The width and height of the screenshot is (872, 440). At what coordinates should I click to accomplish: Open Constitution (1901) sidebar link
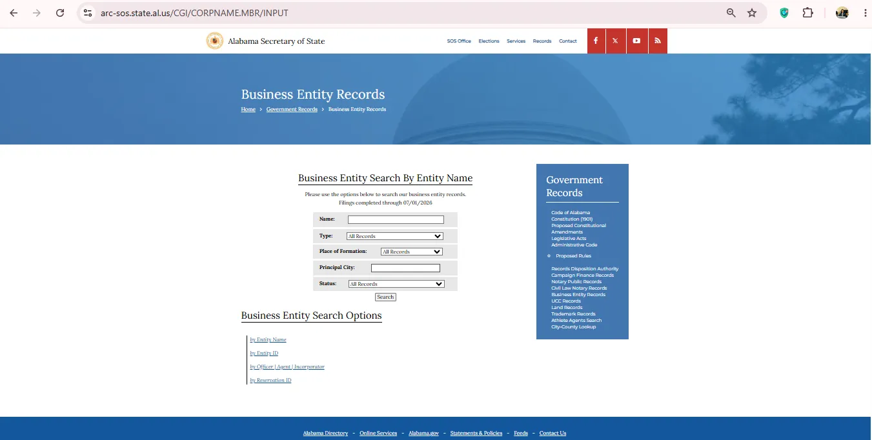(572, 219)
